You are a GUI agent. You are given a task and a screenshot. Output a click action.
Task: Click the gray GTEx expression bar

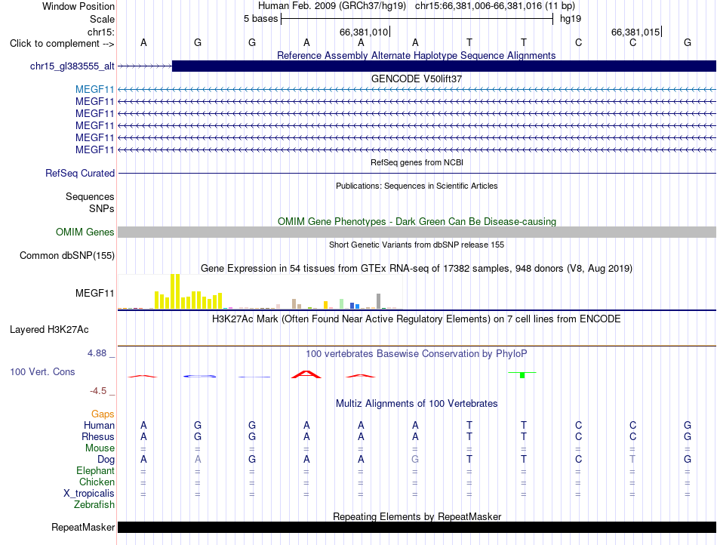(379, 301)
